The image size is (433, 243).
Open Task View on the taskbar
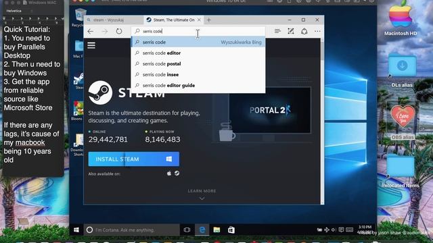tap(187, 230)
